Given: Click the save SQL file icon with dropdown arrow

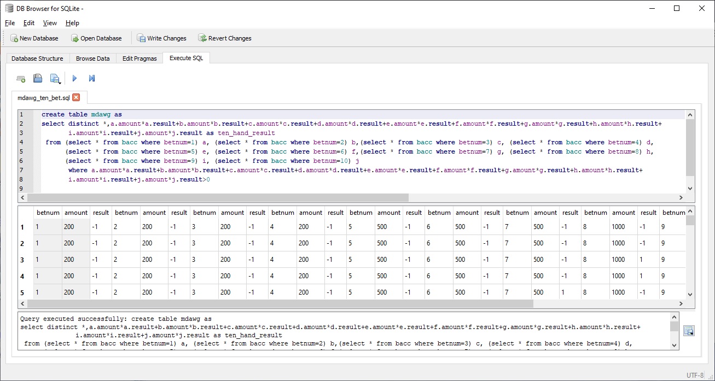Looking at the screenshot, I should (55, 79).
